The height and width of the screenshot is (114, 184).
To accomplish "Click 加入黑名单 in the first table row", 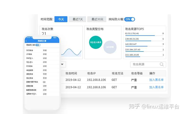I will tap(156, 80).
